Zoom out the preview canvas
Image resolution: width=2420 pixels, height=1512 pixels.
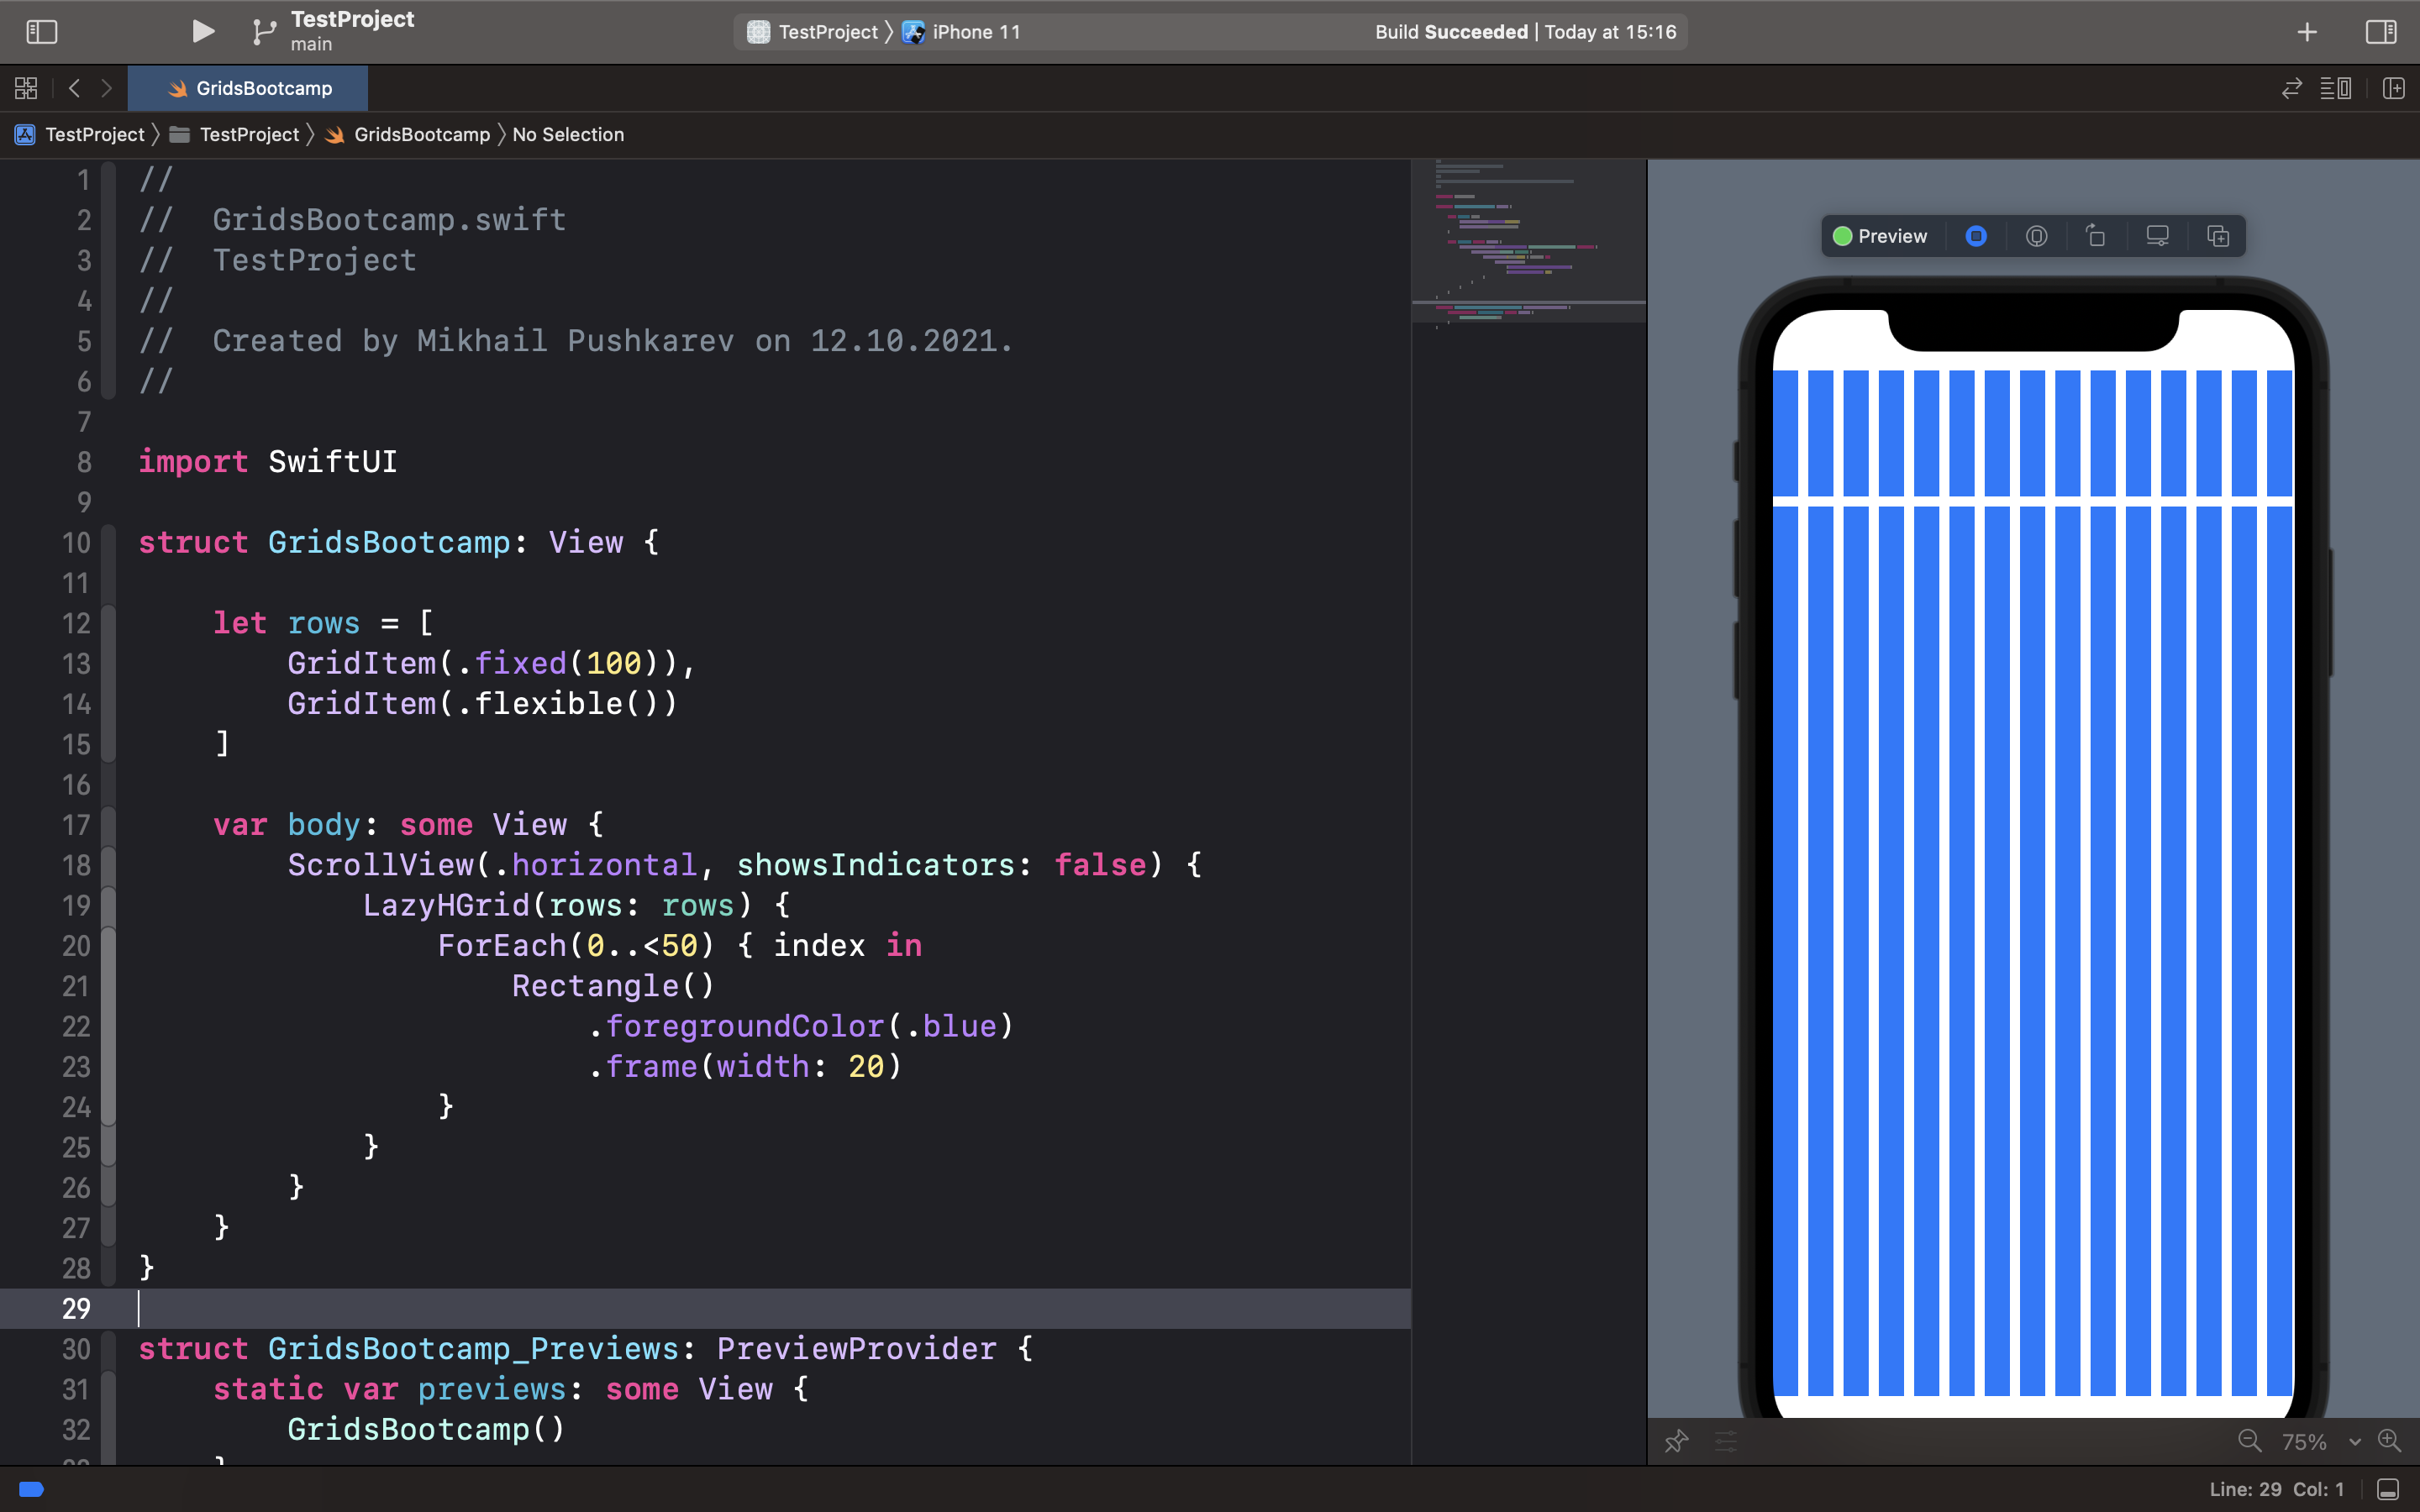2249,1441
